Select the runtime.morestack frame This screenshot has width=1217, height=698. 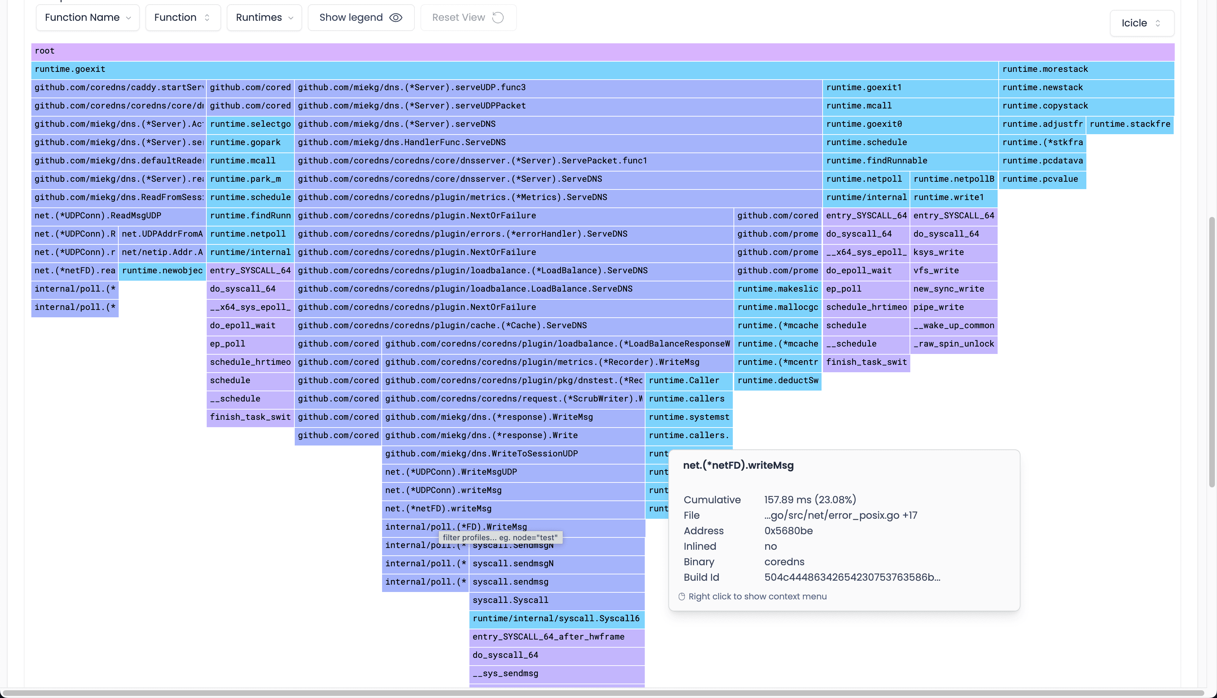point(1085,69)
